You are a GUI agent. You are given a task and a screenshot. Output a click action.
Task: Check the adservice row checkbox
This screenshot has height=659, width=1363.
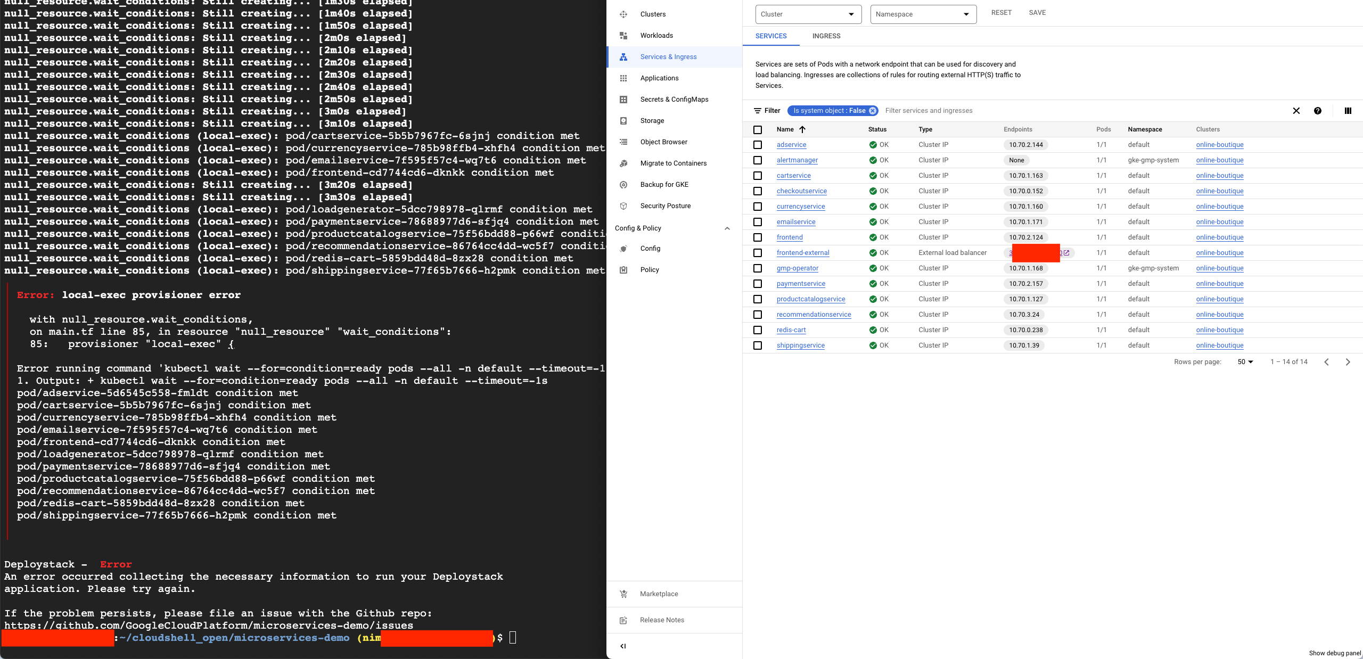coord(758,145)
